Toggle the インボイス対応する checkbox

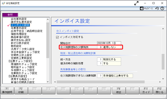57,37
